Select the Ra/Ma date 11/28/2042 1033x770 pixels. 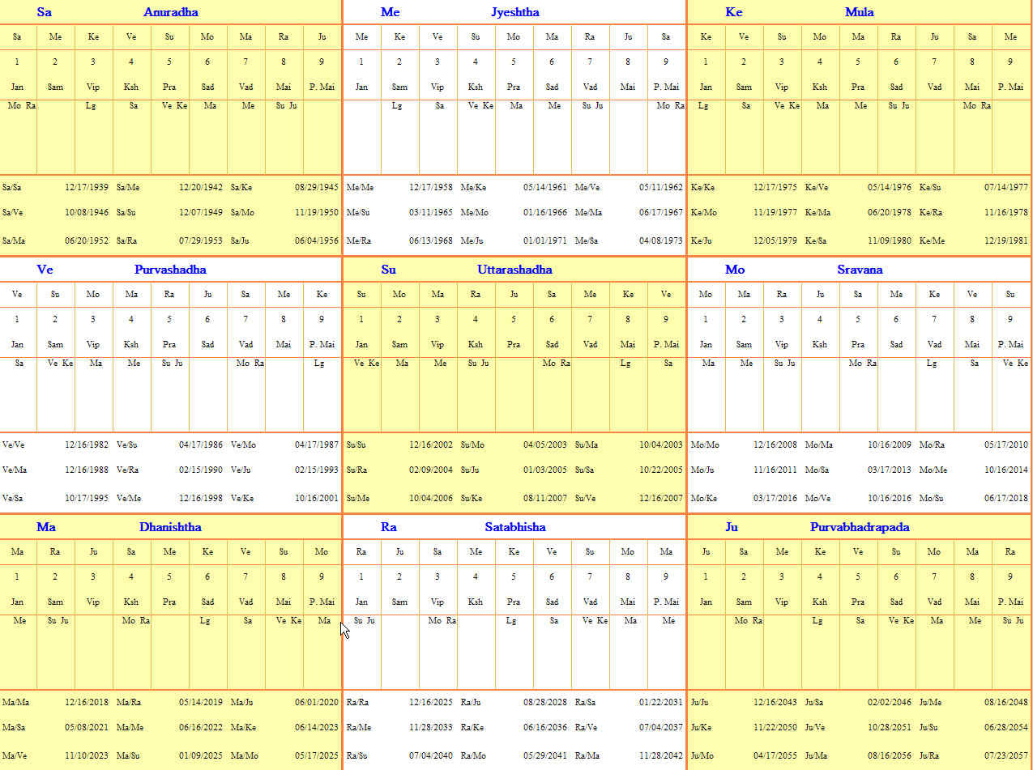click(661, 755)
